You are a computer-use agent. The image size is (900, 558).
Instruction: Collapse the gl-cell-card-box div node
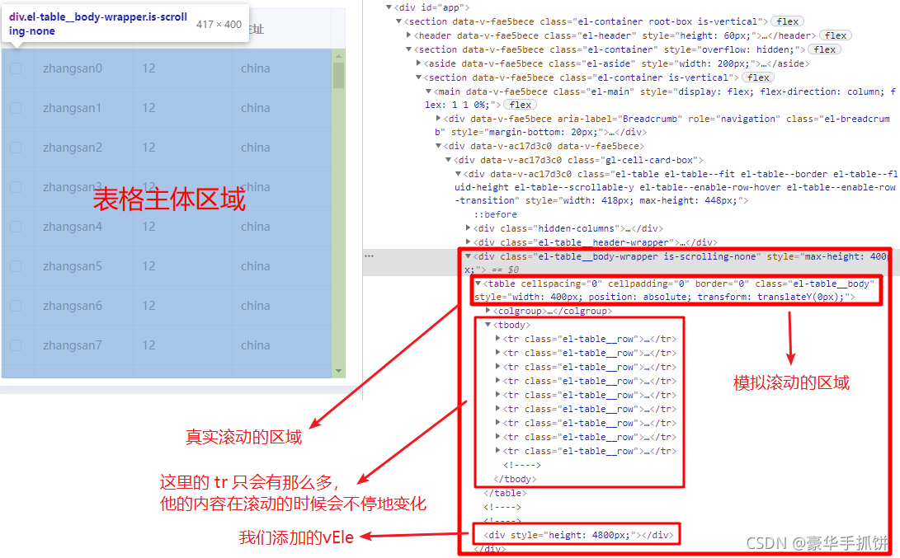pyautogui.click(x=448, y=160)
